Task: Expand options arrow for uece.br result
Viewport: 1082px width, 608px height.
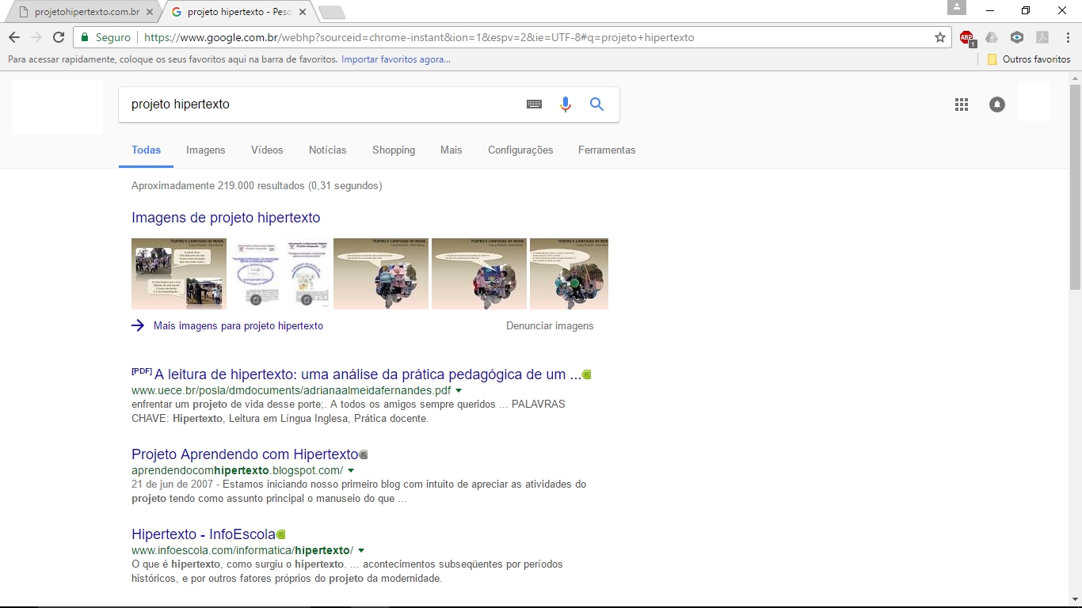Action: pyautogui.click(x=459, y=391)
